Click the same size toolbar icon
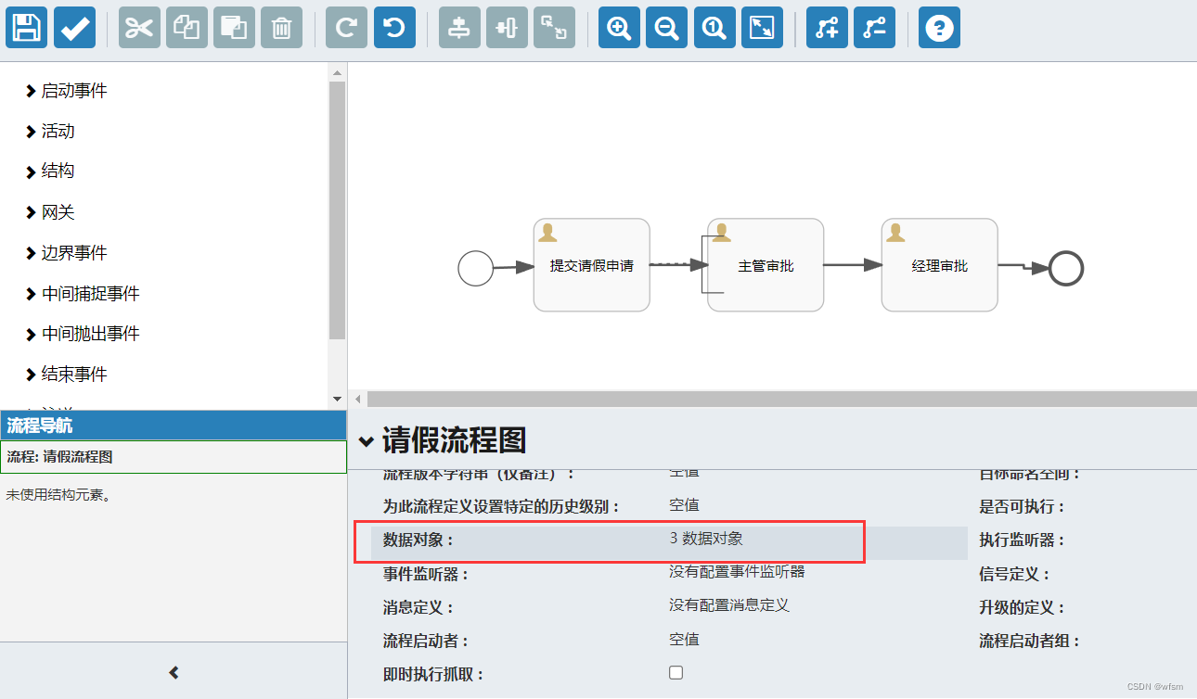The width and height of the screenshot is (1197, 699). 554,28
